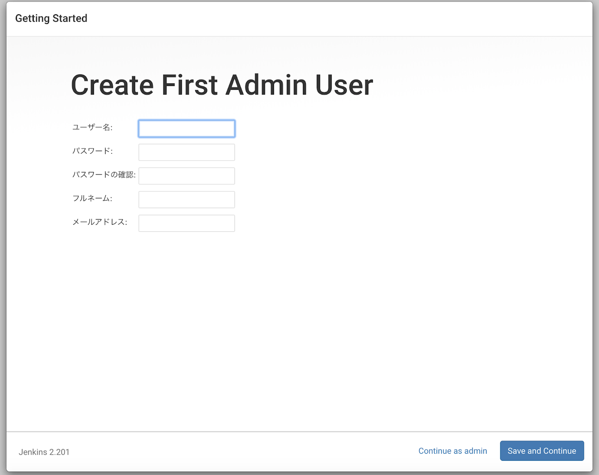Click the パスワードの確認 label text

point(104,175)
